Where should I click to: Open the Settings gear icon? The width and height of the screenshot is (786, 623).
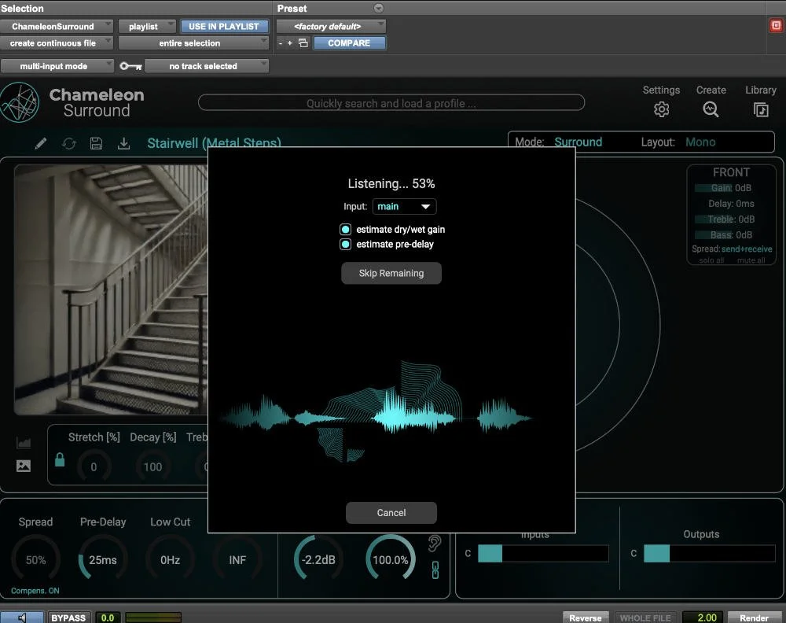click(661, 109)
